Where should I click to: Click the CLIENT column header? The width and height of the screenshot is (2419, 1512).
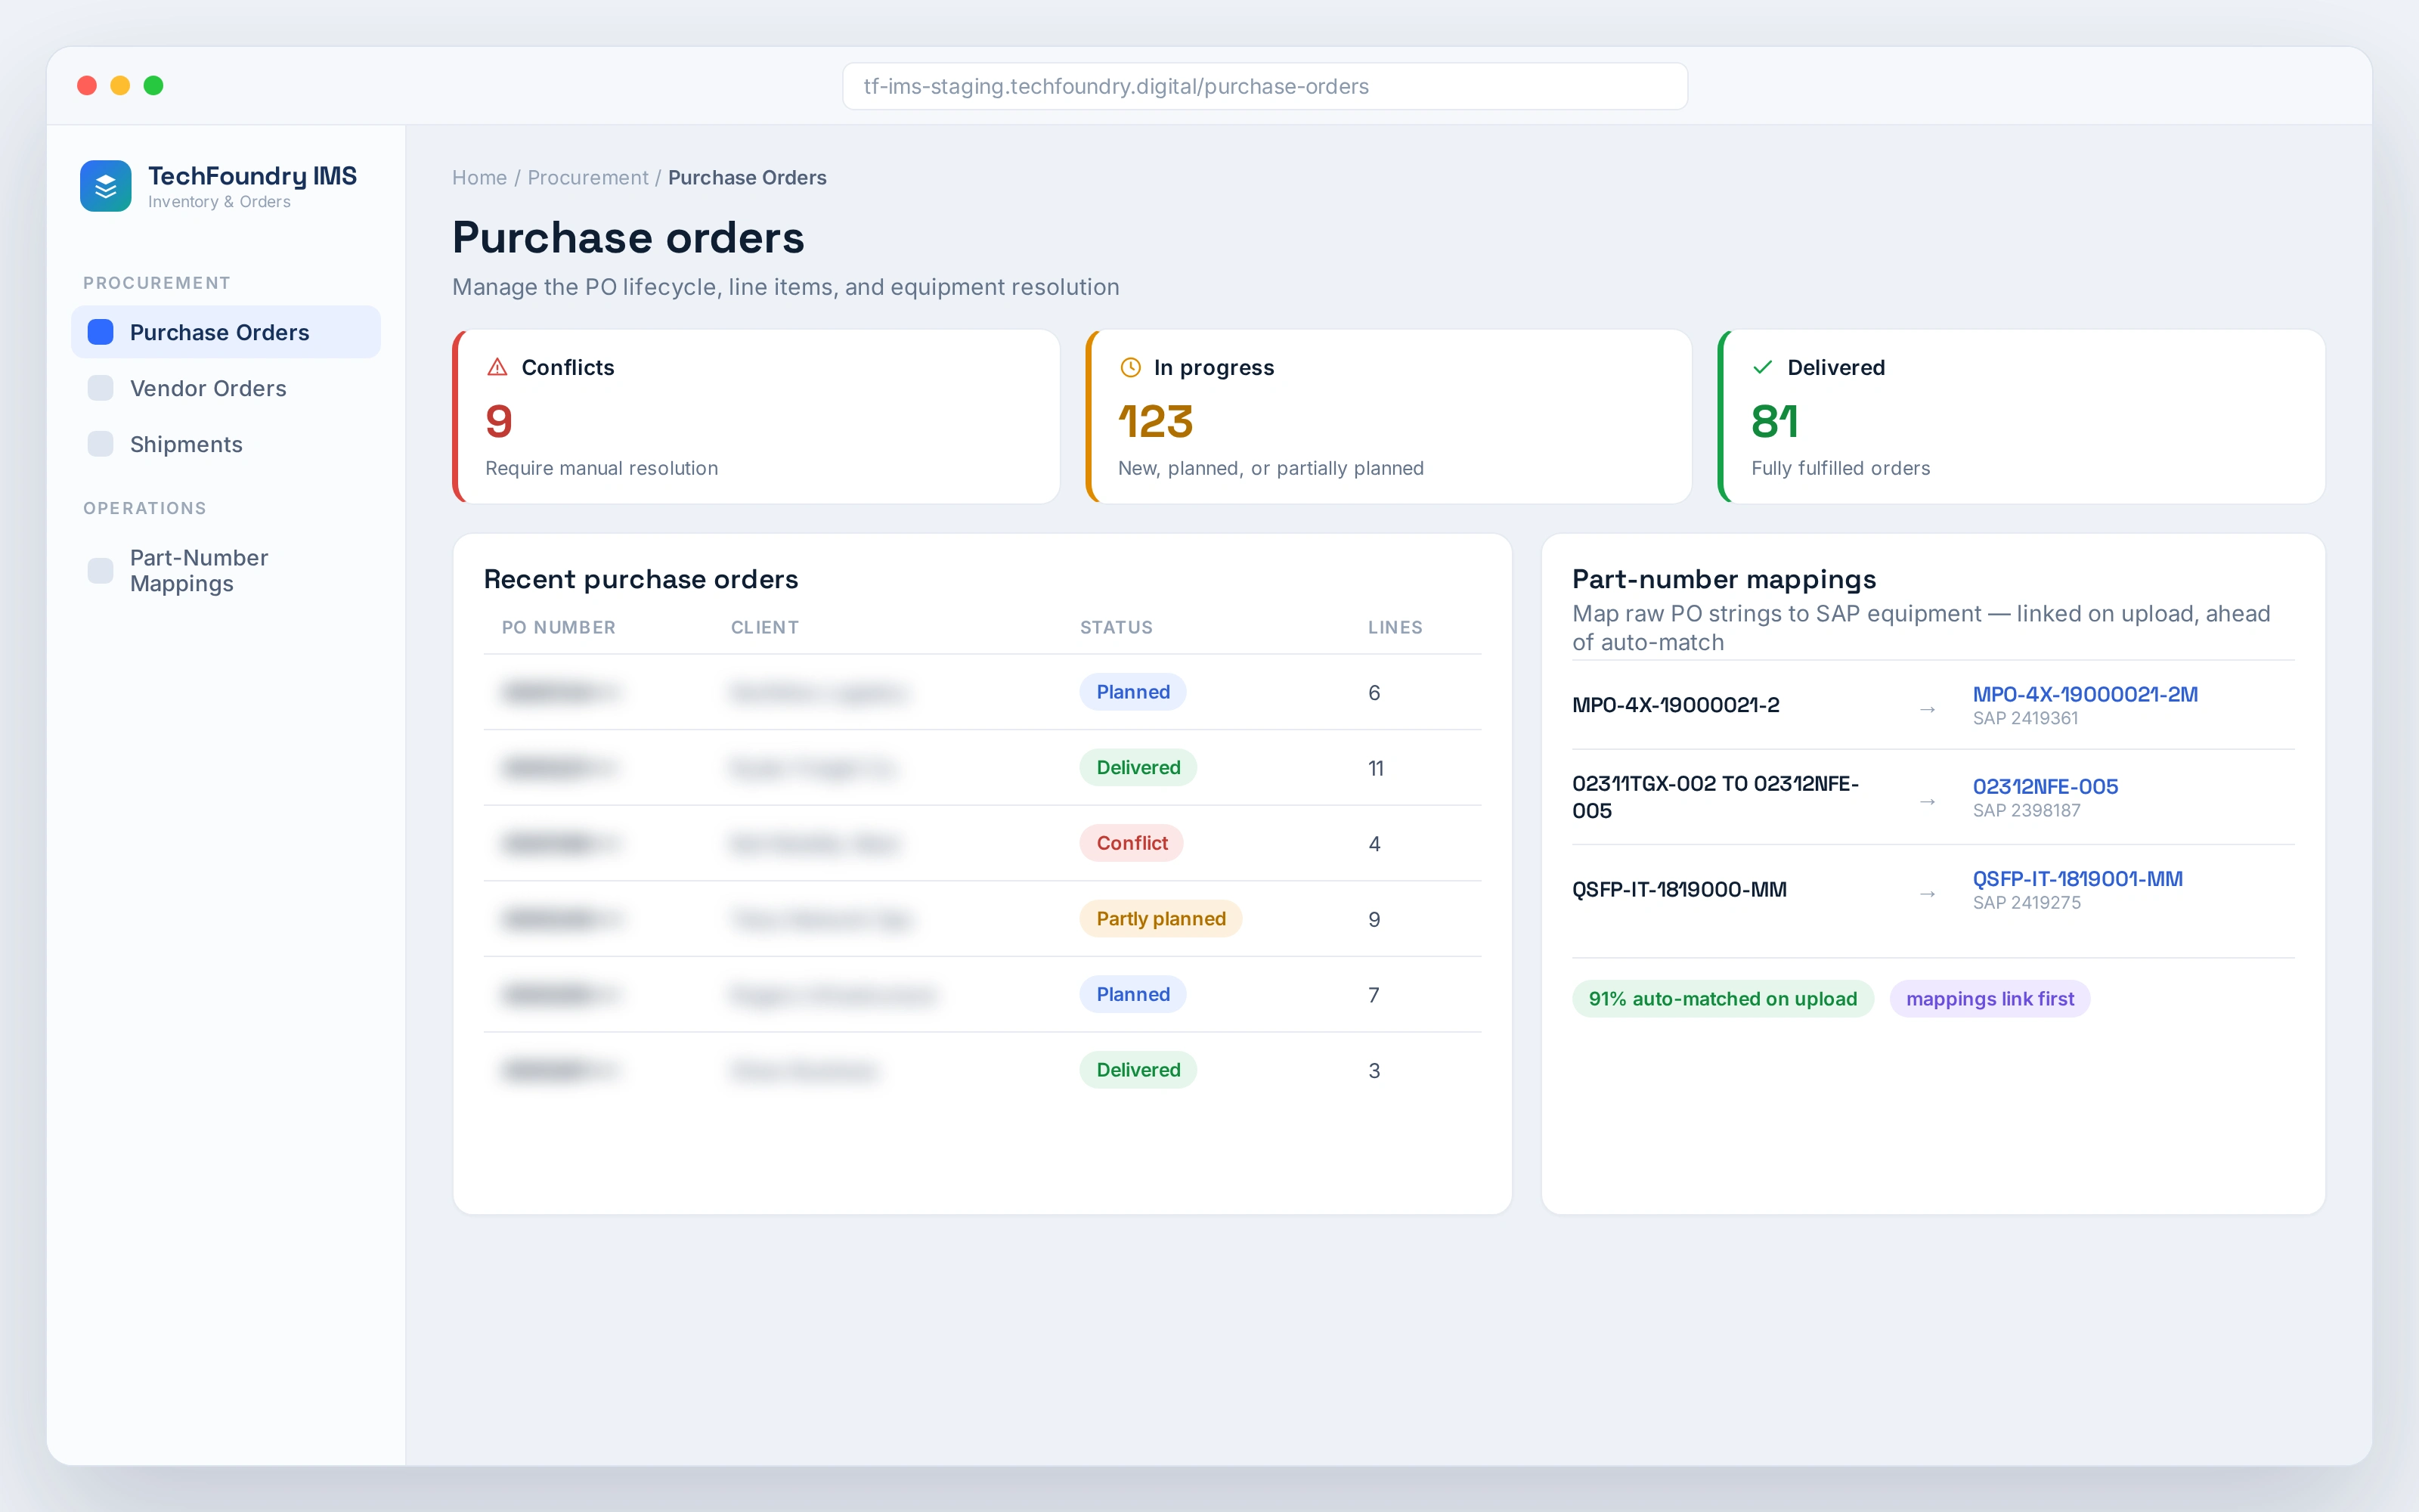[765, 627]
